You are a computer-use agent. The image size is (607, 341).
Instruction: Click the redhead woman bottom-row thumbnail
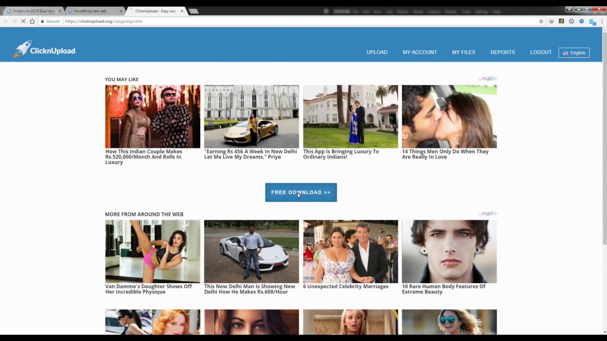tap(153, 322)
